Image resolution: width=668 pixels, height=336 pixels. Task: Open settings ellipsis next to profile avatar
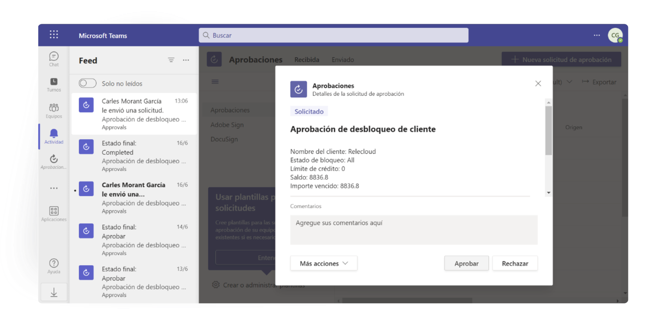point(597,35)
